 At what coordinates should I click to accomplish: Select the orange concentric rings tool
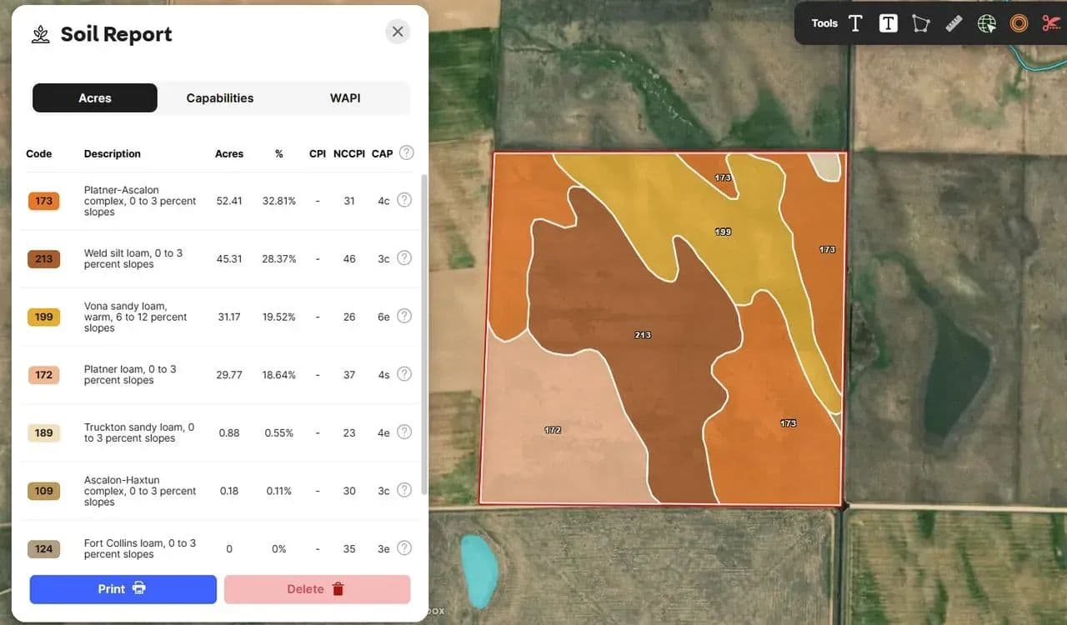(1019, 23)
